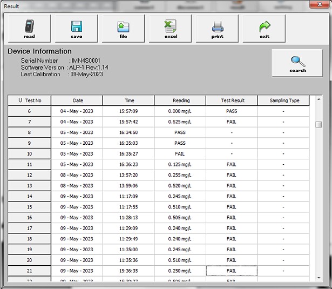Viewport: 332px width, 289px height.
Task: Click the 0.255 mg/L reading cell
Action: click(x=180, y=175)
